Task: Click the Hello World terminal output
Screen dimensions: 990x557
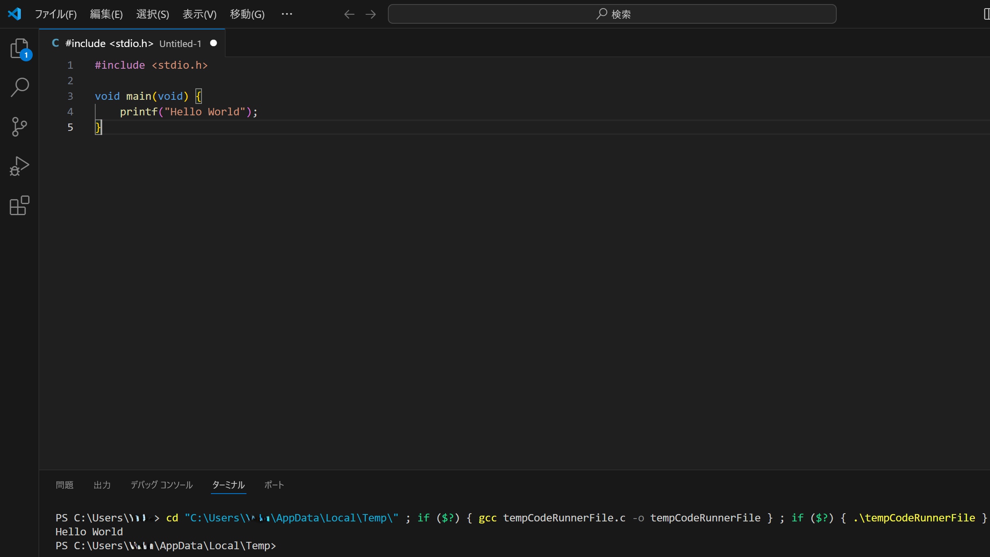Action: coord(89,532)
